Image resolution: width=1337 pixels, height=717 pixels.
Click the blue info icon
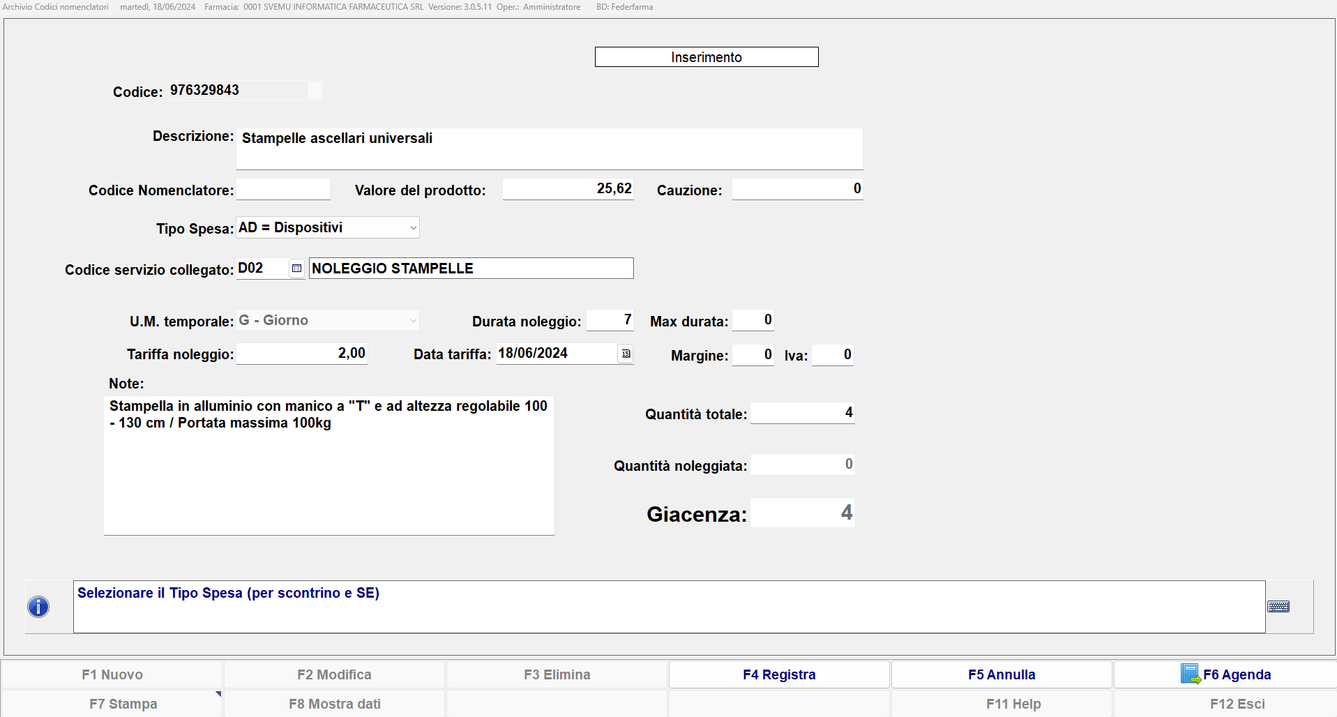click(38, 607)
